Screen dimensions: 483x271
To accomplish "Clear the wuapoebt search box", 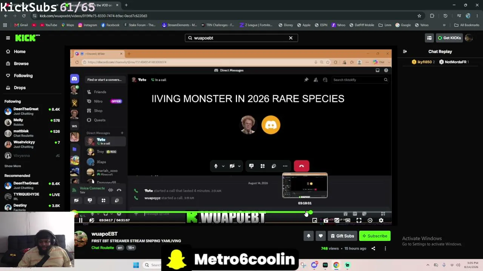I will 291,38.
